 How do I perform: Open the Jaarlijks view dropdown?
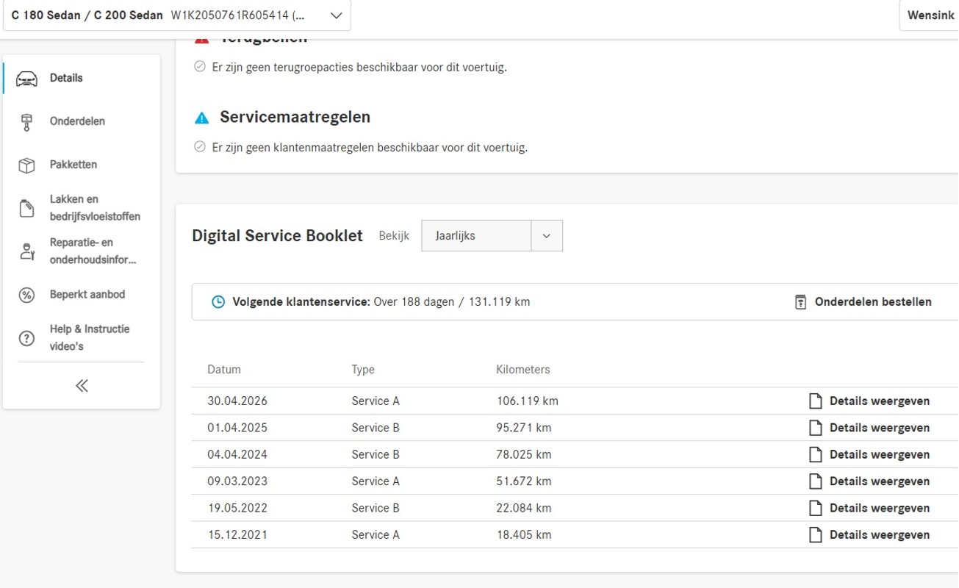click(492, 236)
